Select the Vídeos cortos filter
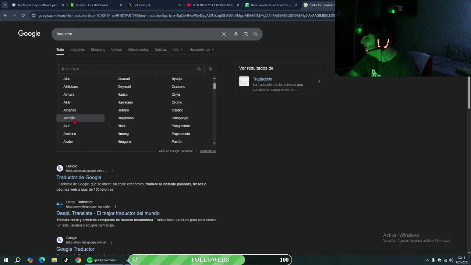This screenshot has width=471, height=265. tap(138, 50)
